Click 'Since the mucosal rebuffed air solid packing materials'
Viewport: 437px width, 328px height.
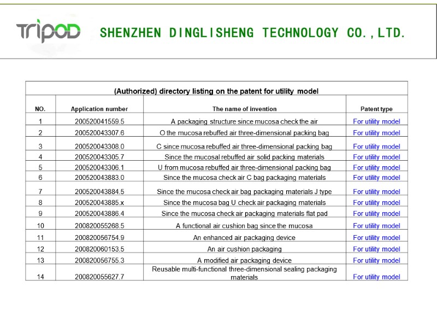coord(244,157)
